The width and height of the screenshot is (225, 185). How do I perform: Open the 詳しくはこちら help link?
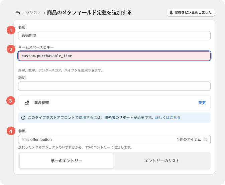(168, 118)
